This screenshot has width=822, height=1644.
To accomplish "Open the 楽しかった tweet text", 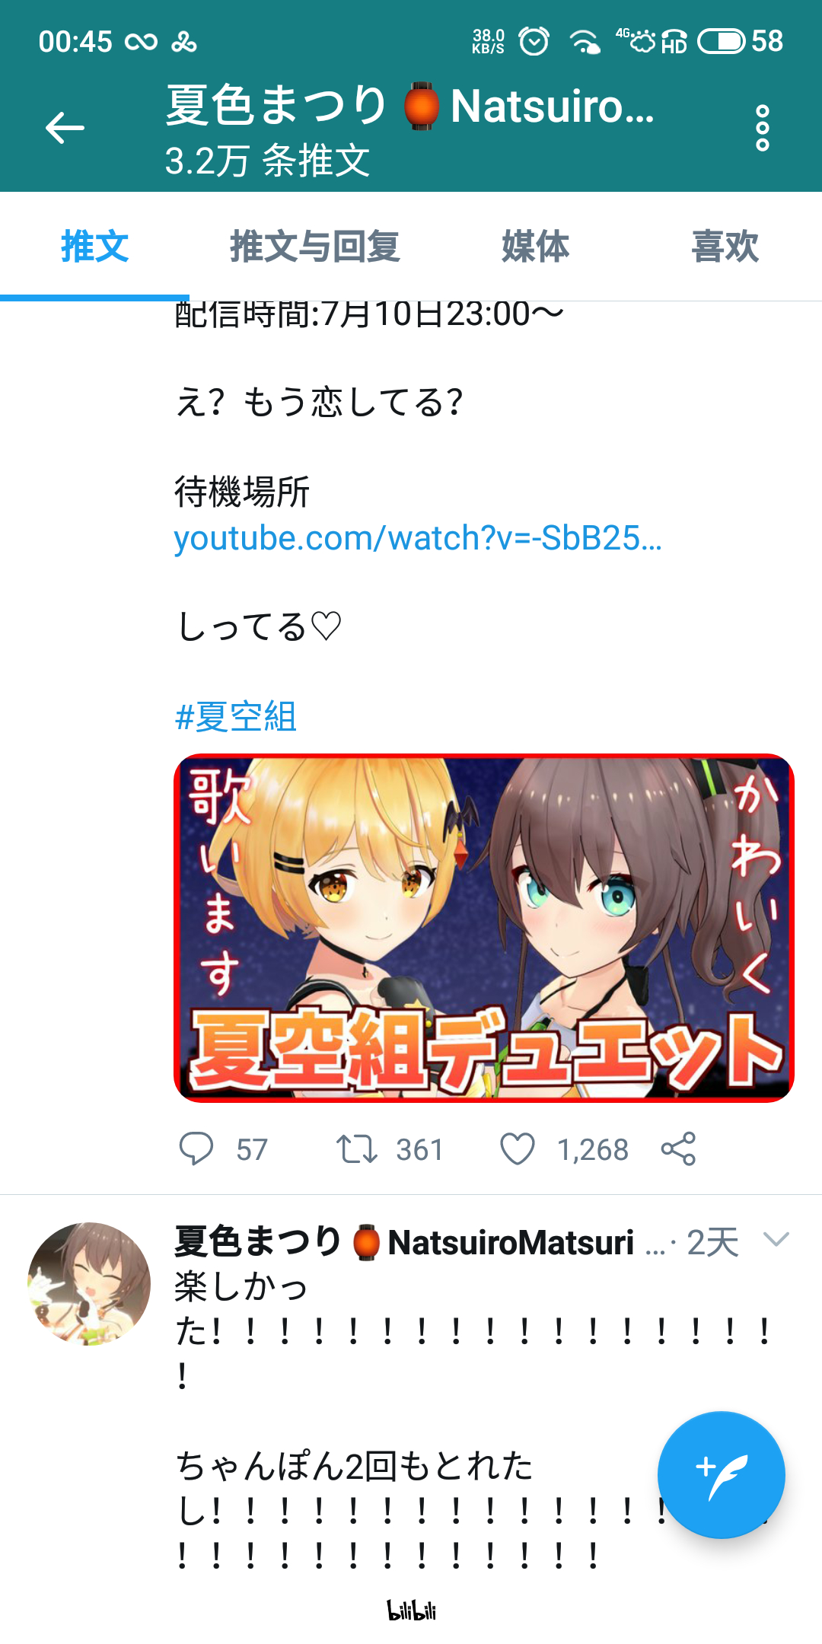I will click(472, 1332).
